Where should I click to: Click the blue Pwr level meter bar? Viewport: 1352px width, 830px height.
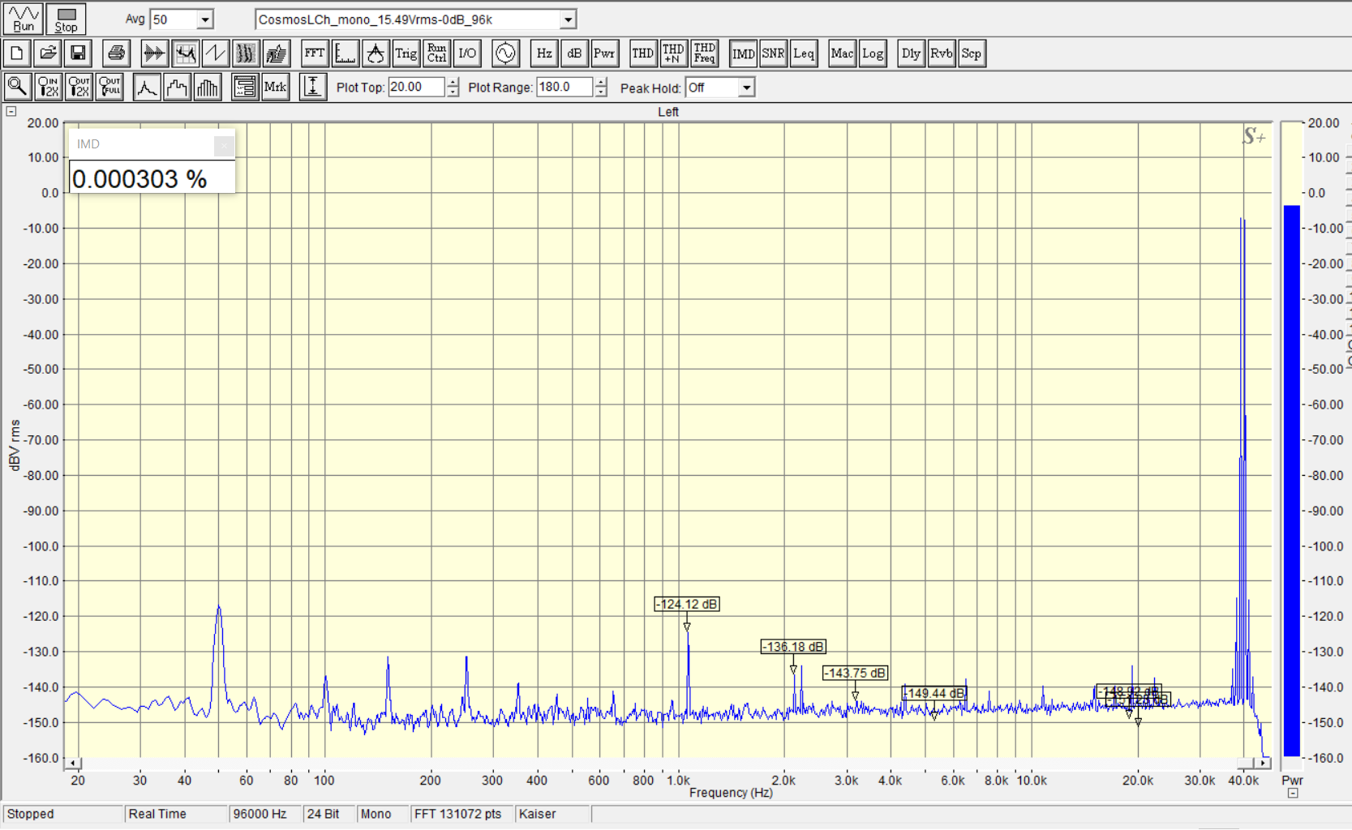(x=1292, y=481)
